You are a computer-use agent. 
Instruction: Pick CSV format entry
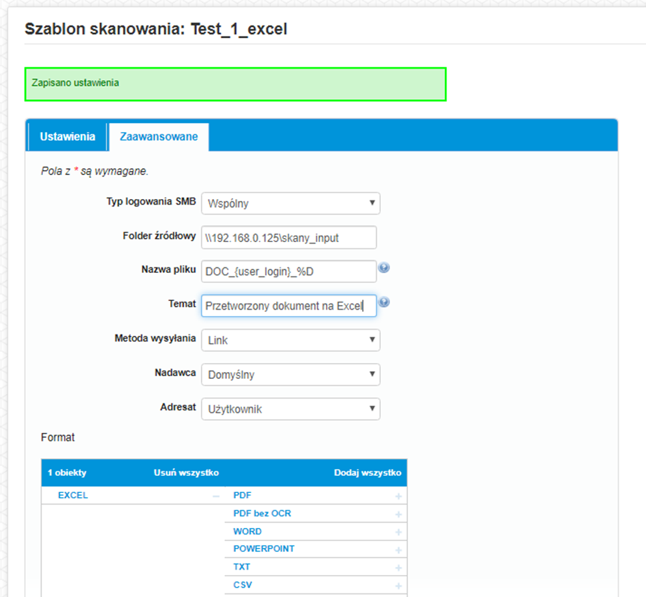point(243,585)
